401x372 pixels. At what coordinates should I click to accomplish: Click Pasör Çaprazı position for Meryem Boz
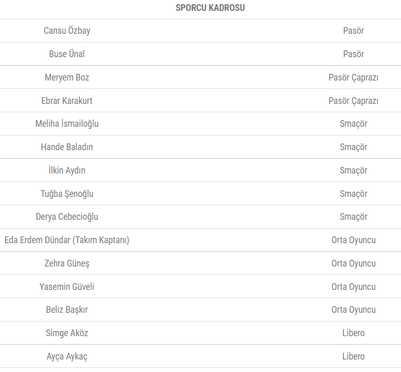353,77
